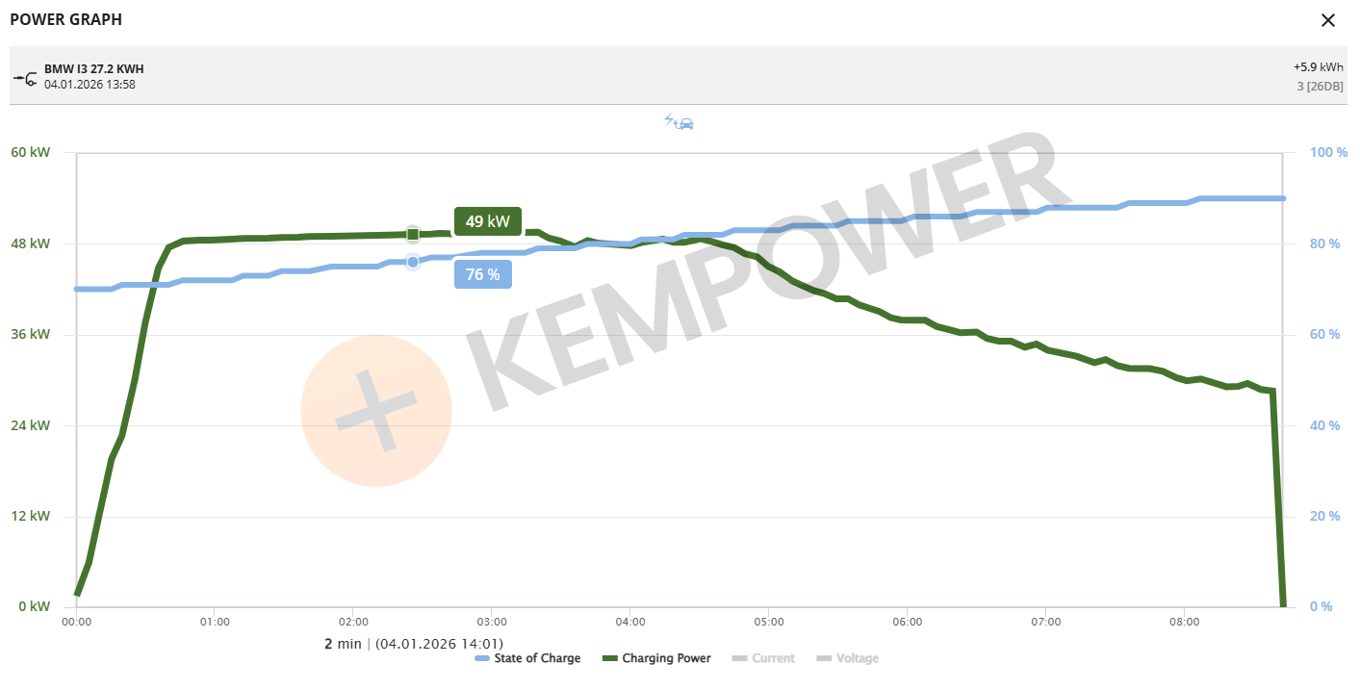
Task: Click the 49 kW tooltip label
Action: [x=488, y=221]
